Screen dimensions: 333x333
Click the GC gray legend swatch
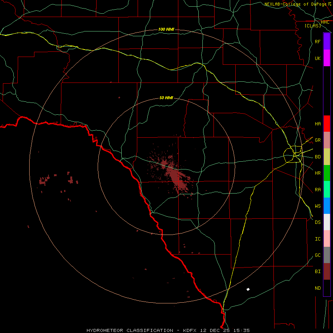pyautogui.click(x=327, y=255)
